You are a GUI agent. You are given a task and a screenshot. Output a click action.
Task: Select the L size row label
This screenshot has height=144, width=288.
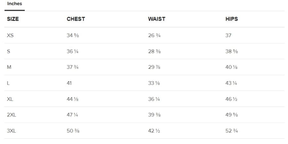coord(8,83)
